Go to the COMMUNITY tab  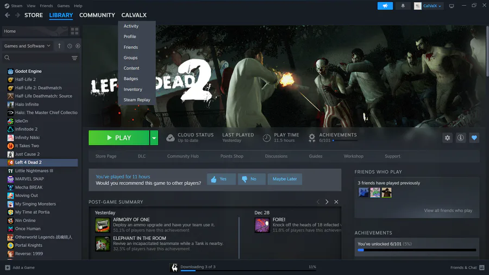pyautogui.click(x=97, y=15)
